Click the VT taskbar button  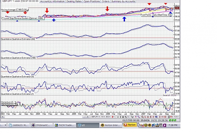pyautogui.click(x=88, y=125)
